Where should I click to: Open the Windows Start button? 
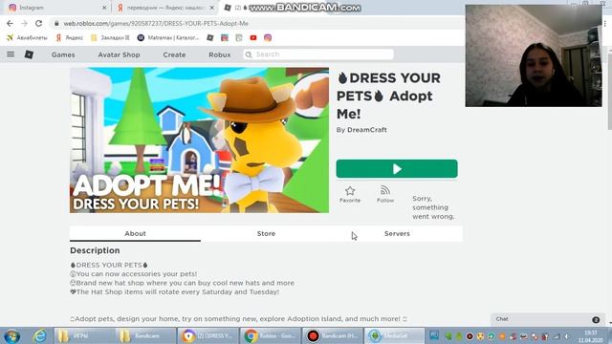tap(12, 335)
